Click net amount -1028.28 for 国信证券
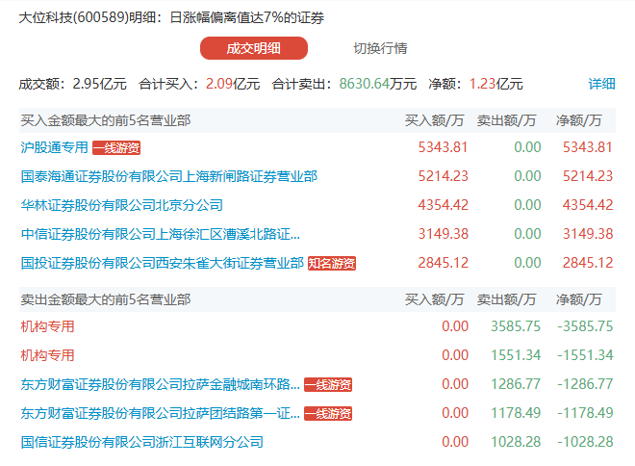Screen dimensions: 635x466 585,442
